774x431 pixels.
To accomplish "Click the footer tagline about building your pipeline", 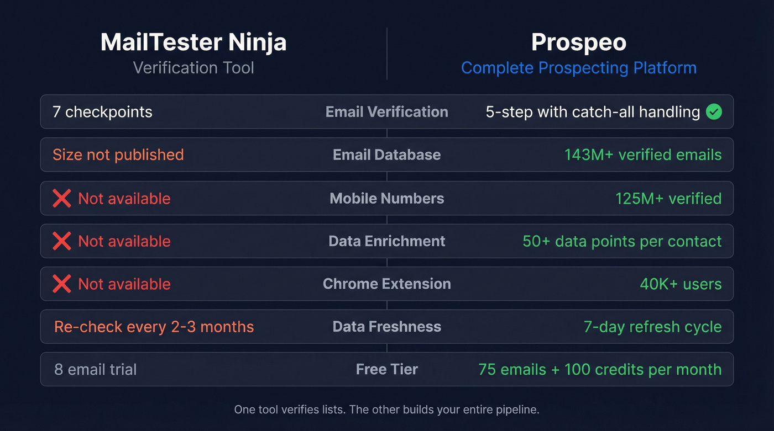I will 386,409.
